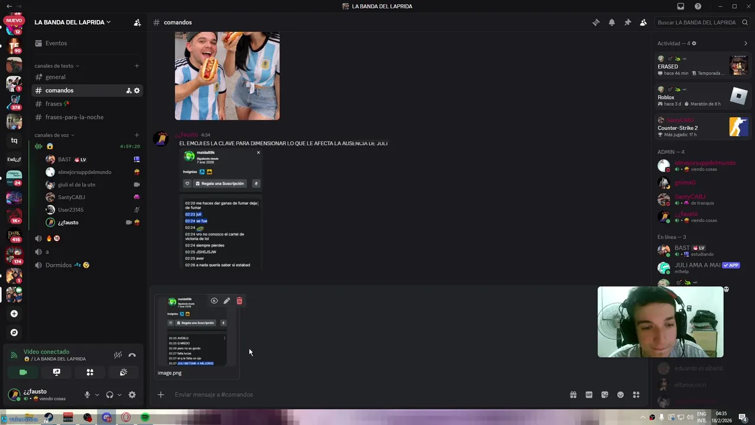Open comandos channel settings gear
Screen dimensions: 755x425
point(137,90)
